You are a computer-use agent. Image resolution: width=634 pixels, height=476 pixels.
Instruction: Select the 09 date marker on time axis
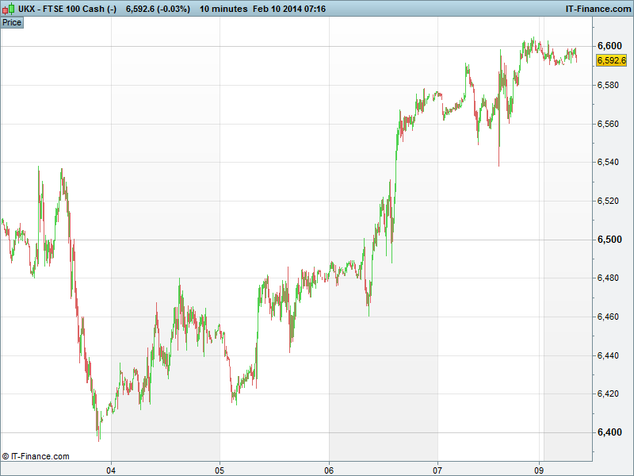(x=540, y=468)
